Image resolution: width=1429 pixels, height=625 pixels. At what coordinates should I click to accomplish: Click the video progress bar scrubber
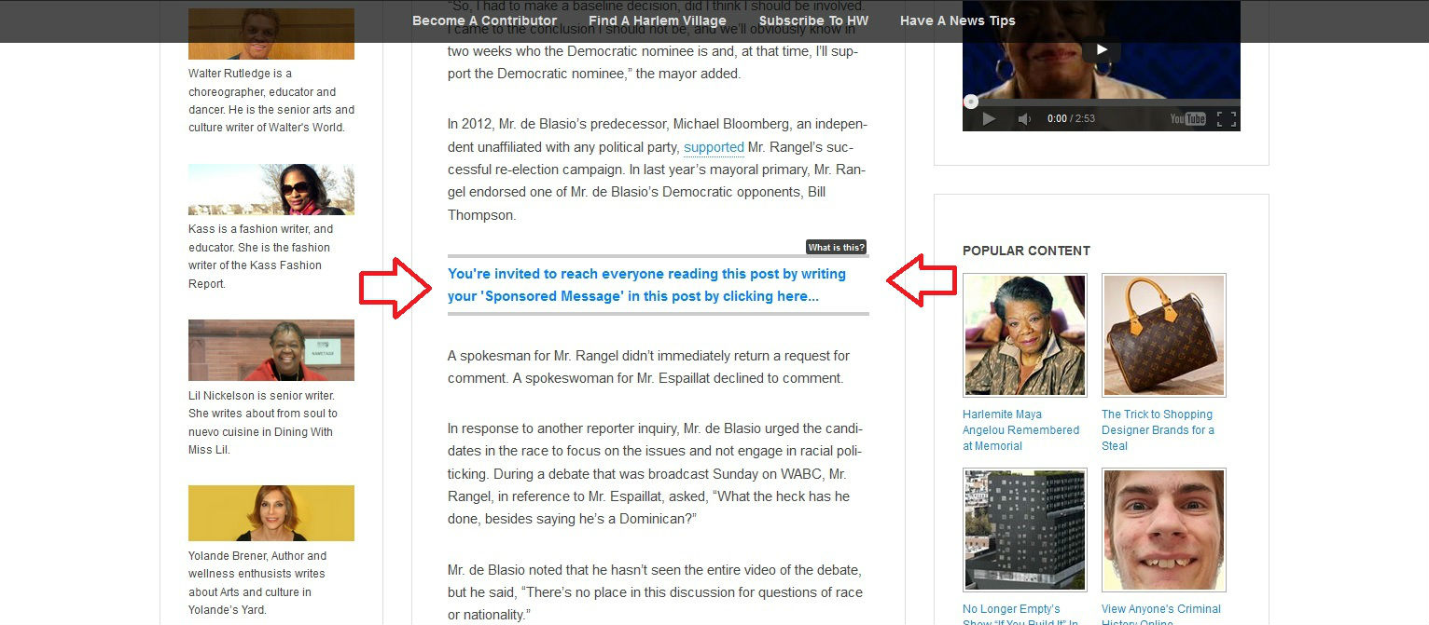point(971,102)
